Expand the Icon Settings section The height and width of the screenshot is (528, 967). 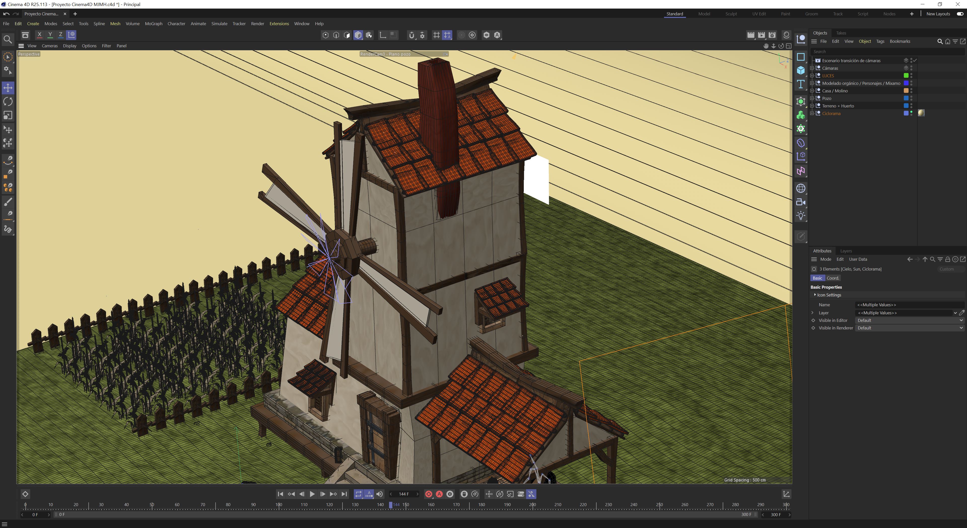[x=815, y=295]
